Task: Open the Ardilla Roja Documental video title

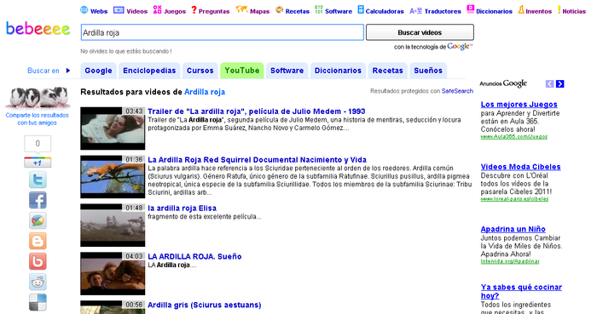Action: [257, 160]
